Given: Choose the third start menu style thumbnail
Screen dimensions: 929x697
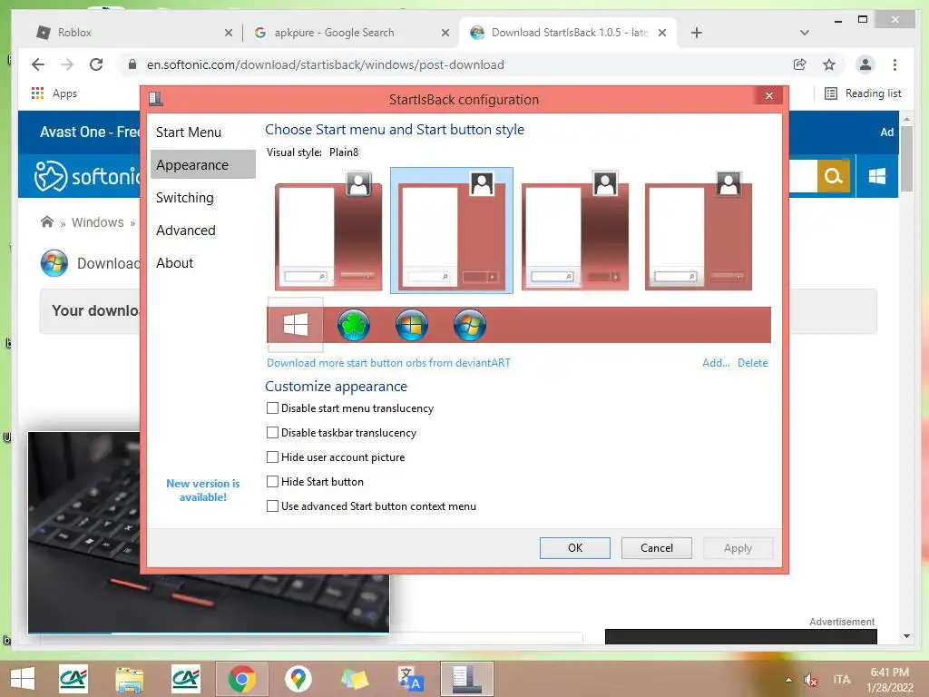Looking at the screenshot, I should (x=574, y=231).
